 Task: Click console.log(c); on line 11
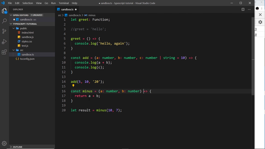coord(89,67)
